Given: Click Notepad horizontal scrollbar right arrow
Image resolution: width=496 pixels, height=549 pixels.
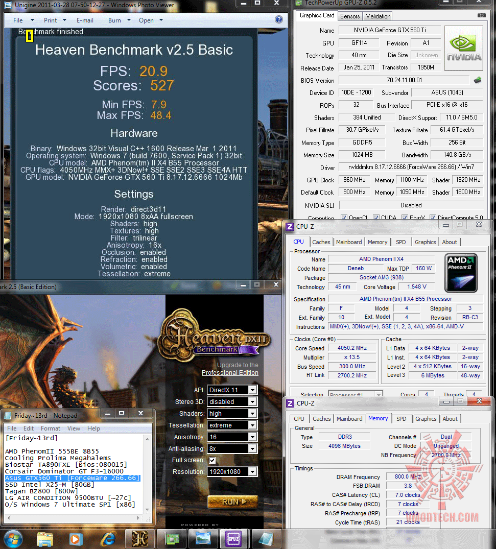Looking at the screenshot, I should click(138, 517).
